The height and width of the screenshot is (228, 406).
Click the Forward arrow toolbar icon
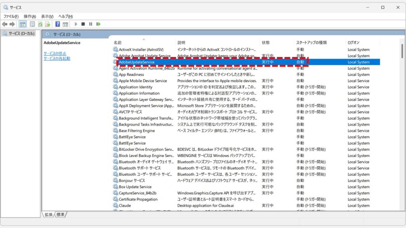(x=12, y=24)
